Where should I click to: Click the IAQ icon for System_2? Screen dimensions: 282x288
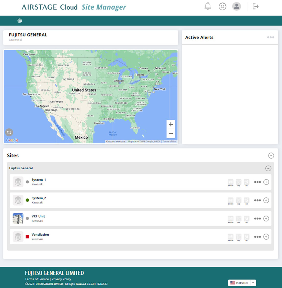238,201
